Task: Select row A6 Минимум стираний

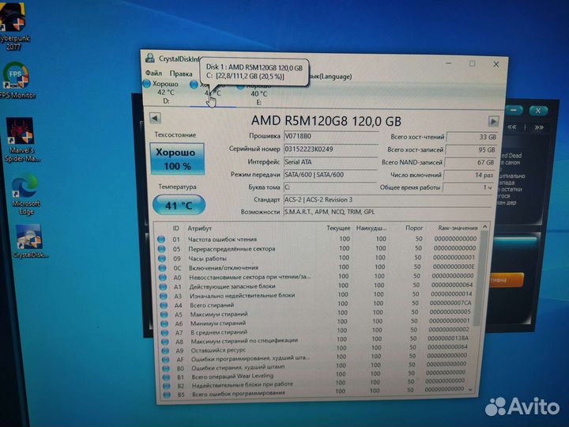Action: 318,322
